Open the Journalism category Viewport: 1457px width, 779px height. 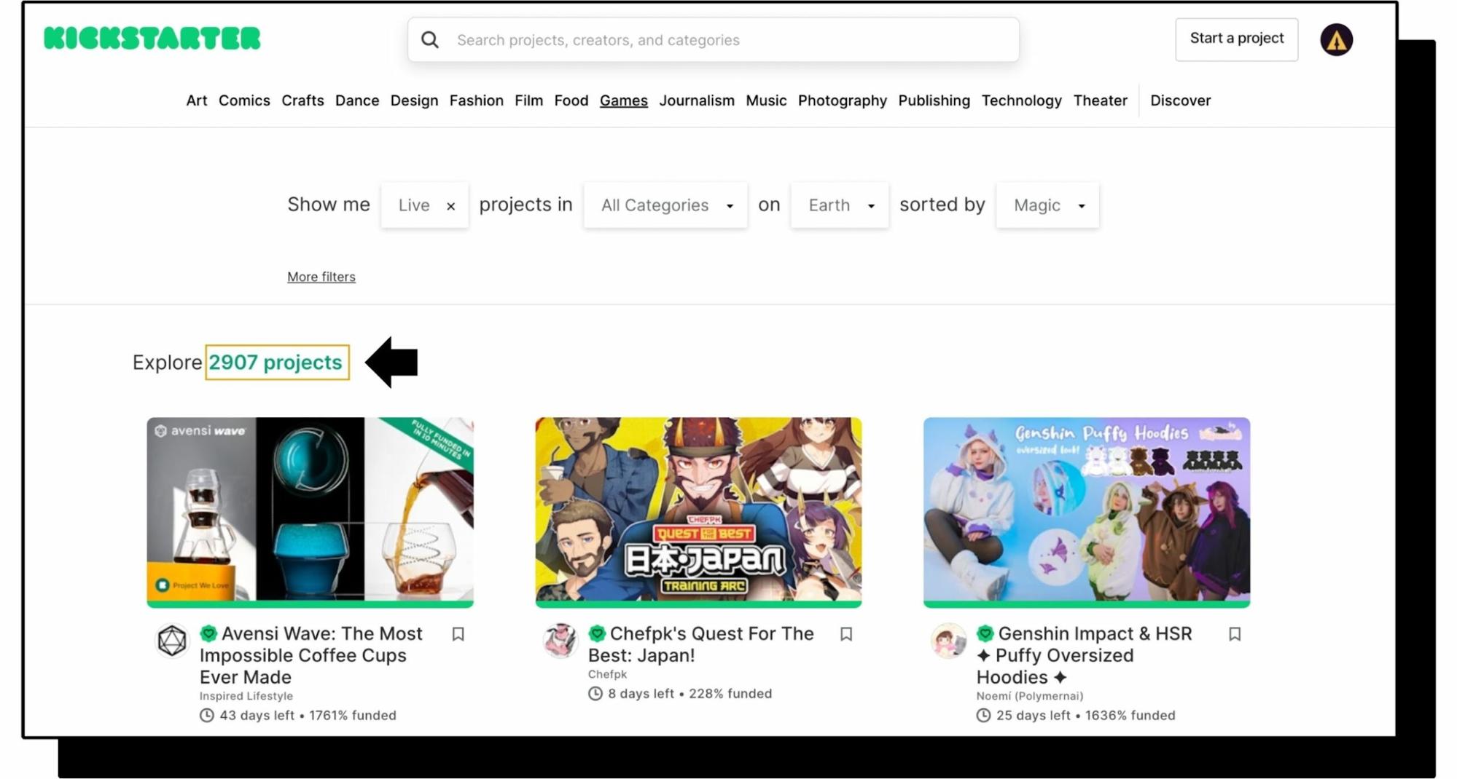pyautogui.click(x=697, y=100)
